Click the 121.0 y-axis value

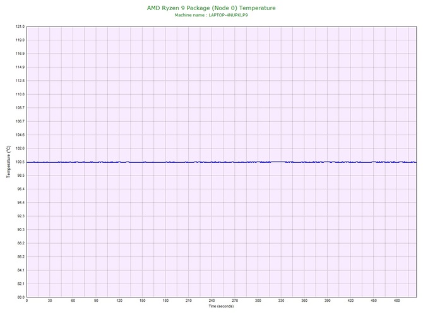click(x=20, y=27)
